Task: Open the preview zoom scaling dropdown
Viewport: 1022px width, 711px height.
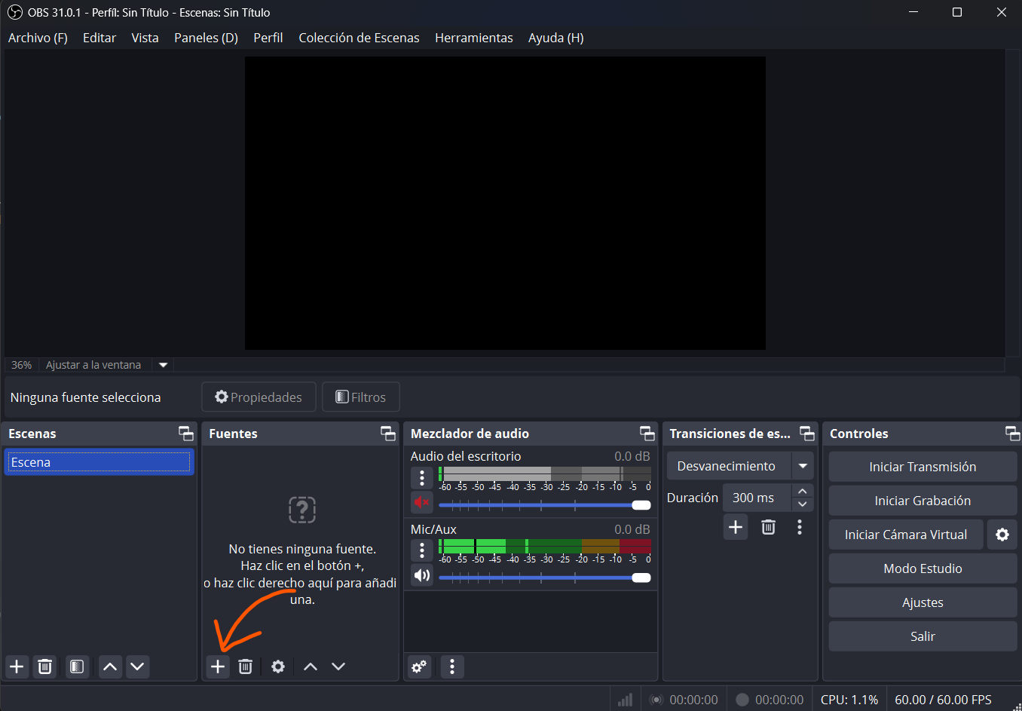Action: click(163, 365)
